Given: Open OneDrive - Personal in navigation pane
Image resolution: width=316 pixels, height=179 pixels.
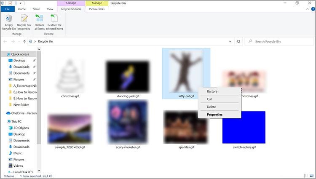Looking at the screenshot, I should [x=23, y=113].
